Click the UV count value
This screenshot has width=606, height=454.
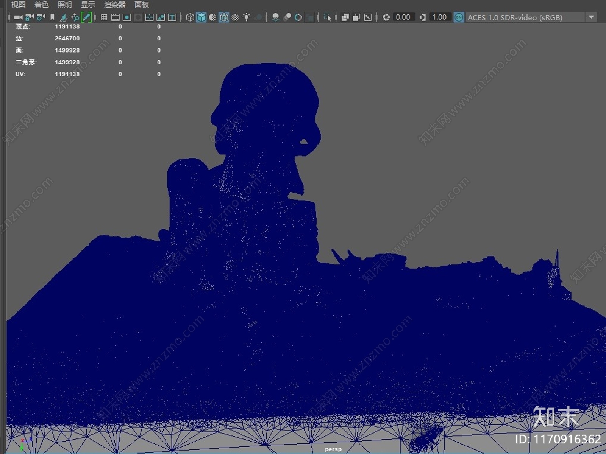[x=67, y=74]
